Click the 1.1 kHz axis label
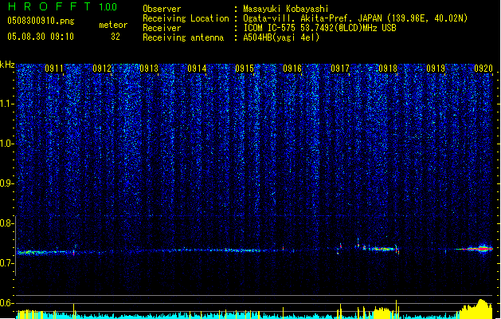The image size is (501, 319). [7, 104]
